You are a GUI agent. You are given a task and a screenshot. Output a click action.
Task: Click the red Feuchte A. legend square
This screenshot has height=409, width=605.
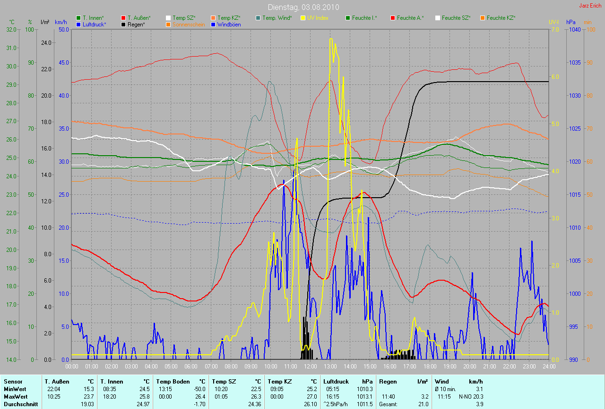click(x=393, y=18)
